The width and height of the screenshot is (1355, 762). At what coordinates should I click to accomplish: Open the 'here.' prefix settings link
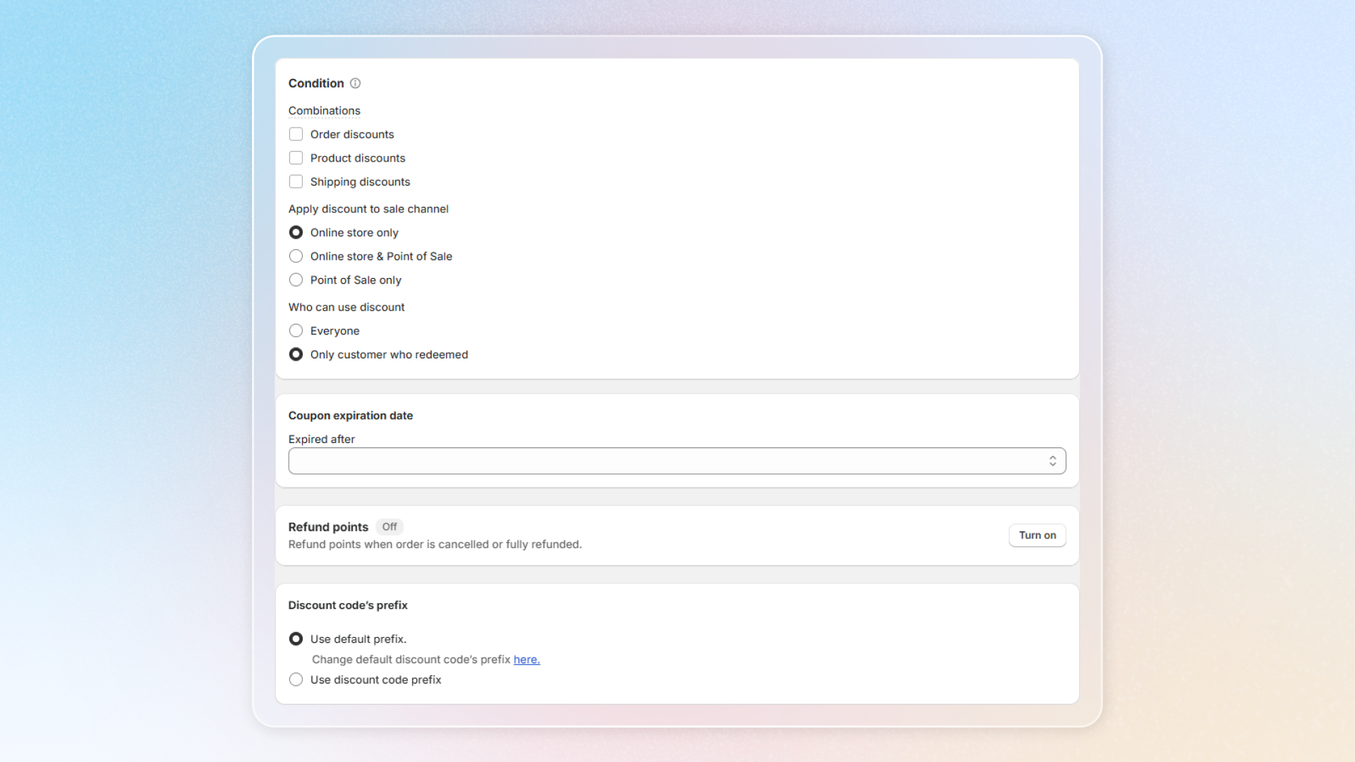[x=526, y=660]
